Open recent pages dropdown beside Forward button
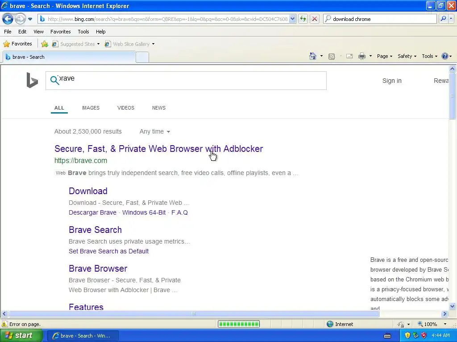 pos(30,19)
